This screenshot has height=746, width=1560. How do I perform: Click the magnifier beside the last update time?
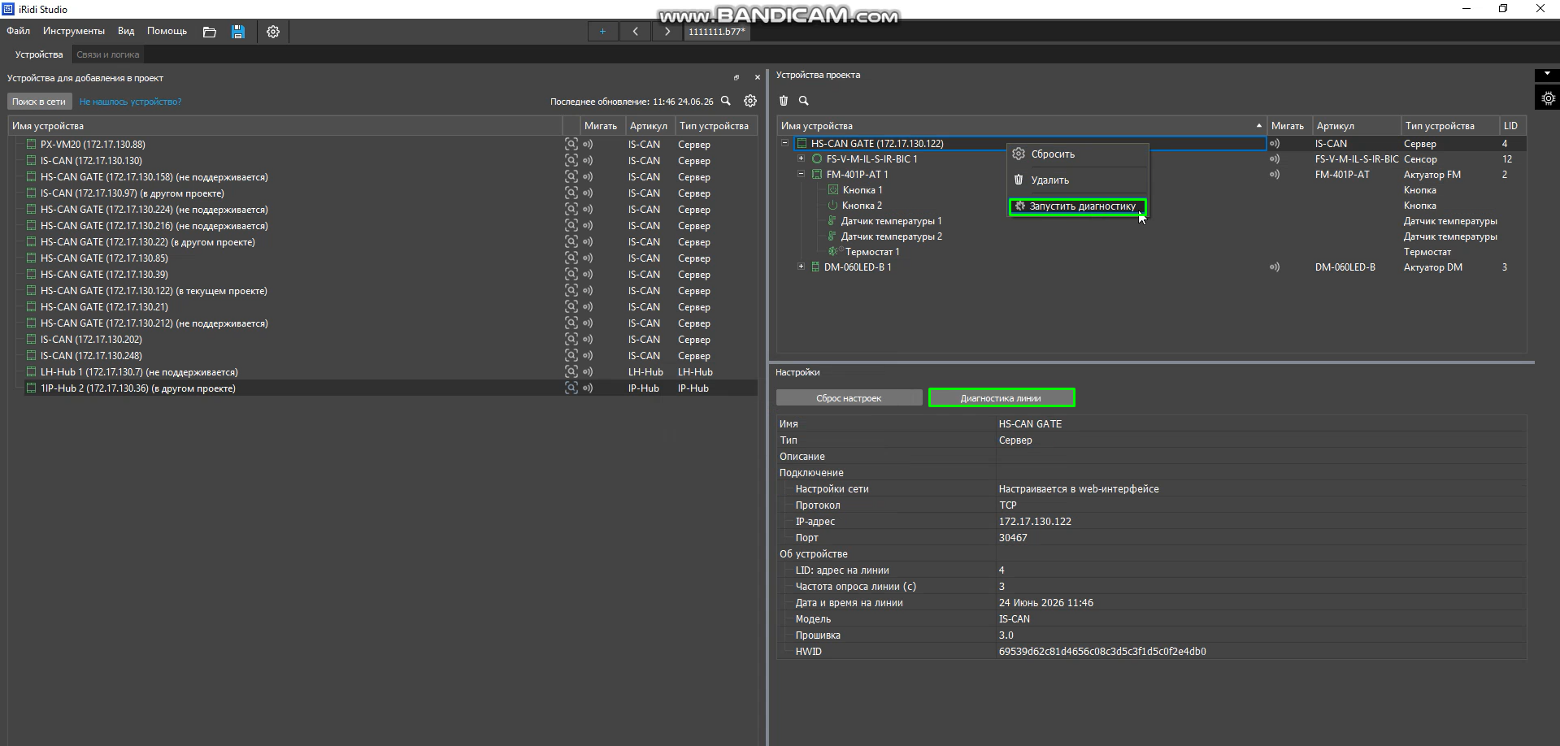[726, 102]
